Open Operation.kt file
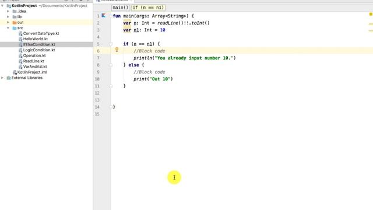373x210 pixels. [34, 55]
